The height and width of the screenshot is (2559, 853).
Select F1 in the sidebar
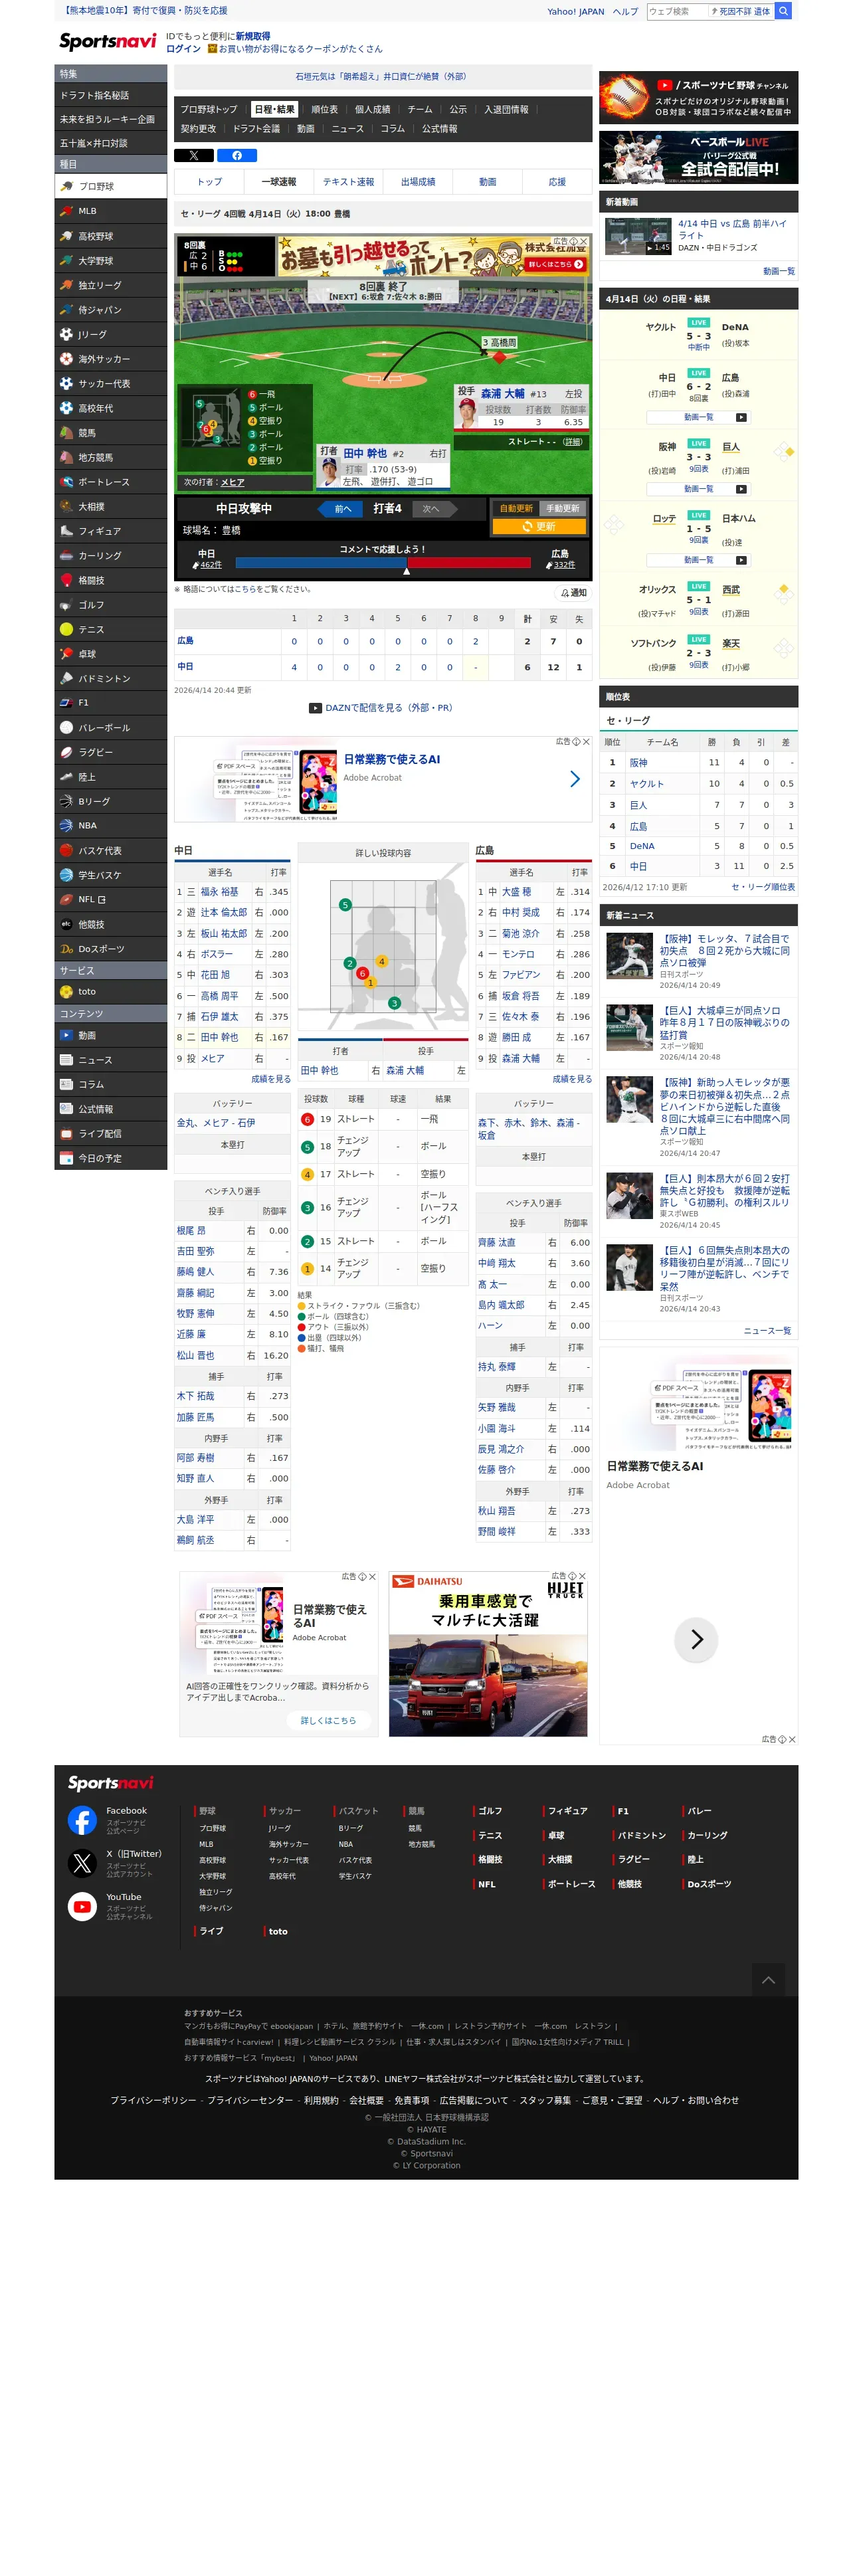pyautogui.click(x=110, y=702)
